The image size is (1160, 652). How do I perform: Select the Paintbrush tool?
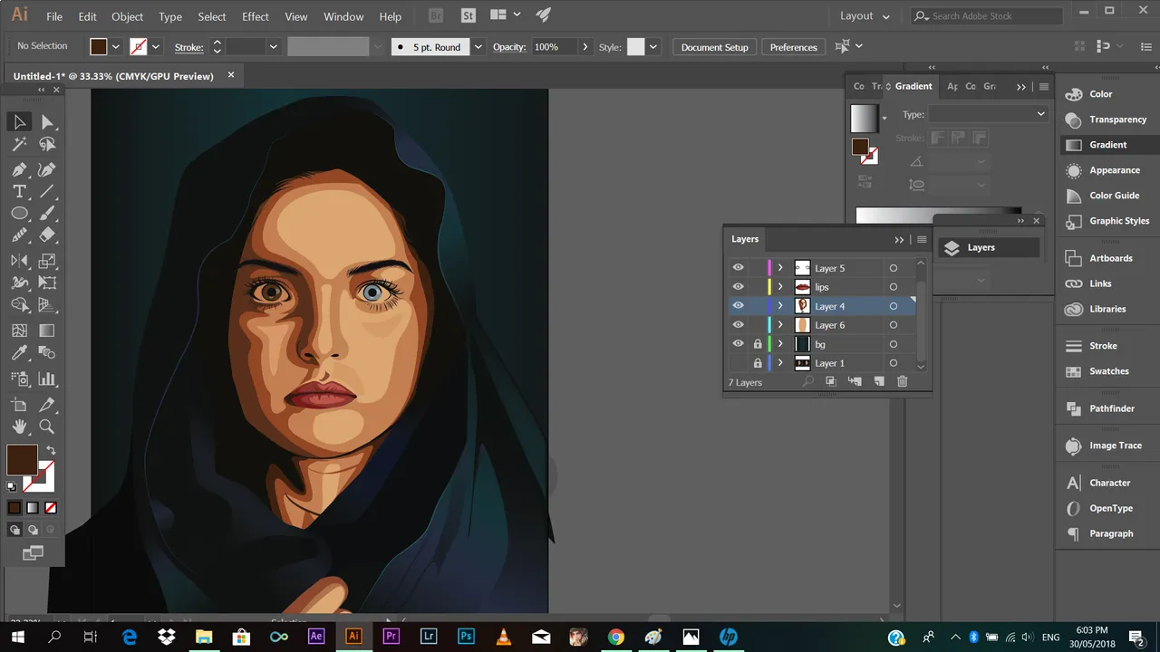pos(47,214)
